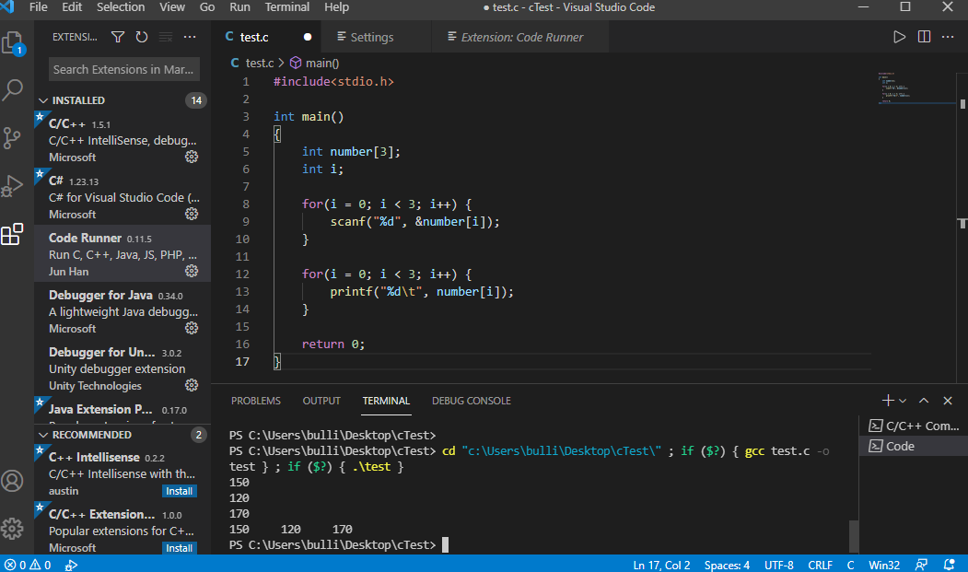Image resolution: width=968 pixels, height=572 pixels.
Task: Manage the C# extension gear
Action: [192, 214]
